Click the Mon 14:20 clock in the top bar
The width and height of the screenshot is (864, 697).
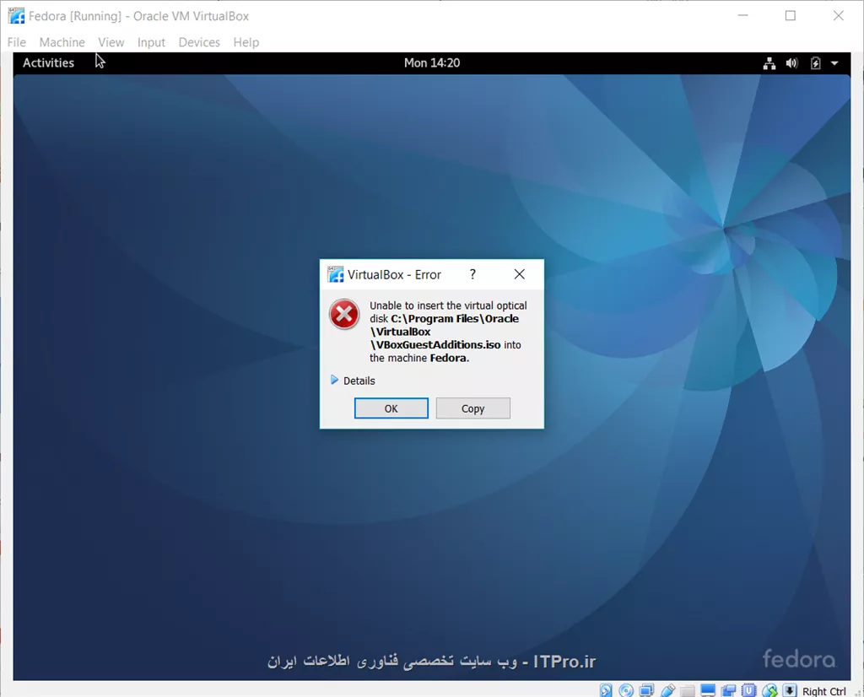(x=432, y=62)
